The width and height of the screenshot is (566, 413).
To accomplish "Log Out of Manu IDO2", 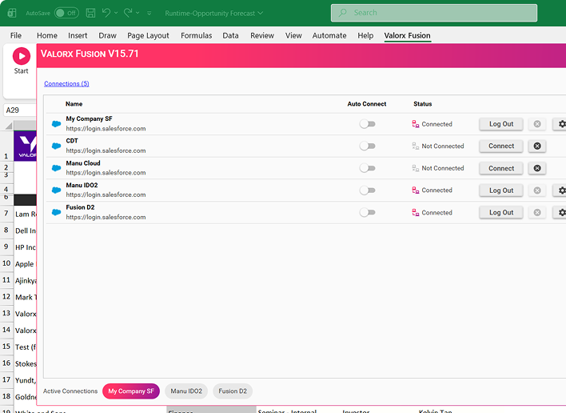I will pyautogui.click(x=501, y=190).
